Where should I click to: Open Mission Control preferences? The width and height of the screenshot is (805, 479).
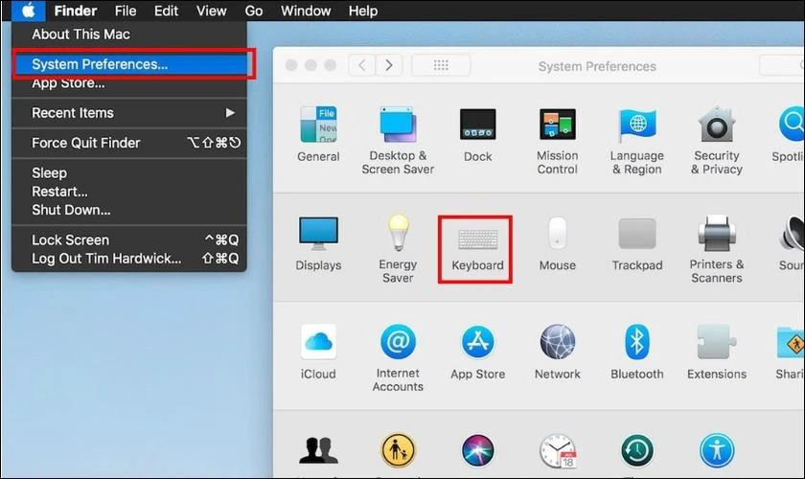558,141
